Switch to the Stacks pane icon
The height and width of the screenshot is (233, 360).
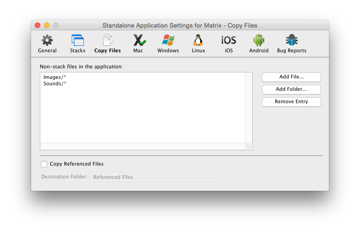(x=77, y=40)
